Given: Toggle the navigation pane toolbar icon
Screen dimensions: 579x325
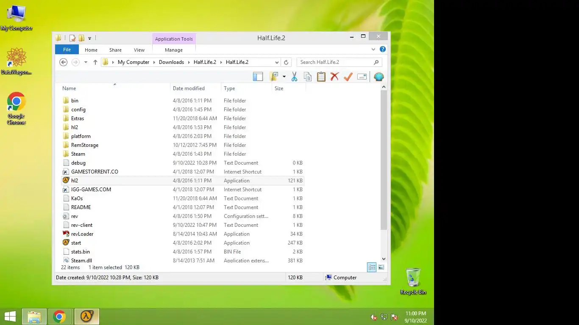Looking at the screenshot, I should (x=258, y=77).
